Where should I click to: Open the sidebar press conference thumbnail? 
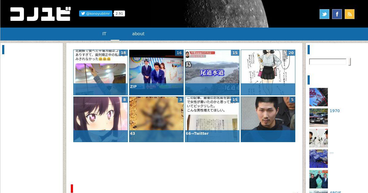[x=319, y=138]
